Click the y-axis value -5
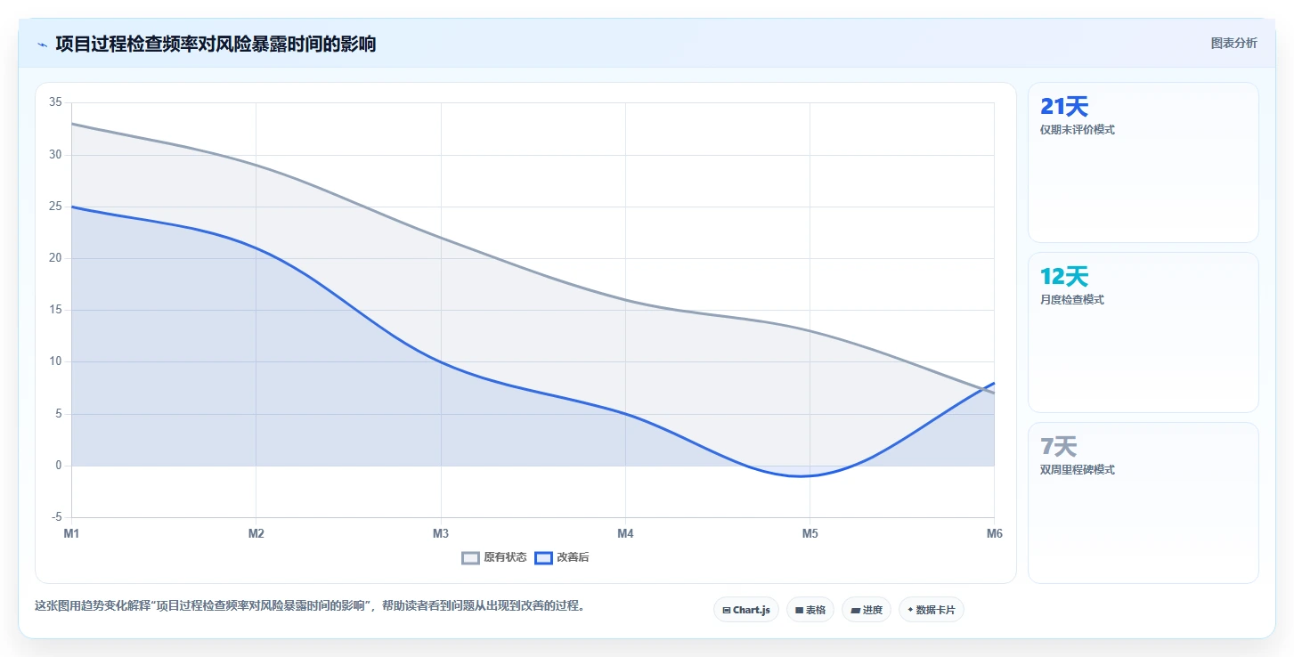 point(56,517)
